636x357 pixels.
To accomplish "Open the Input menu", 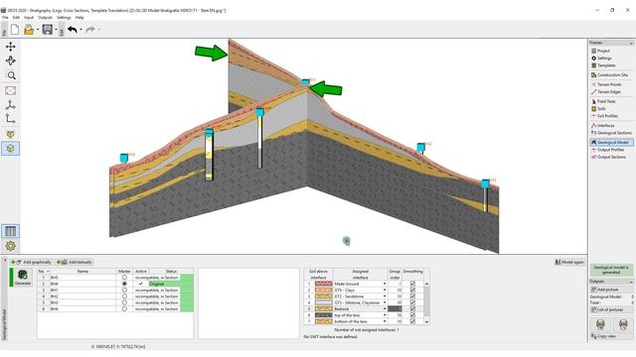I will tap(29, 18).
